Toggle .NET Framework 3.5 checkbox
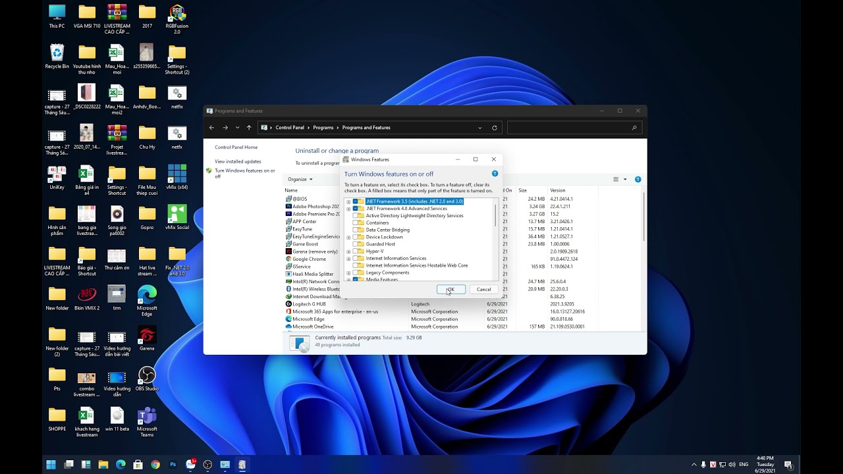This screenshot has height=474, width=843. click(356, 201)
